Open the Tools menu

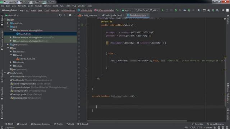(68, 6)
